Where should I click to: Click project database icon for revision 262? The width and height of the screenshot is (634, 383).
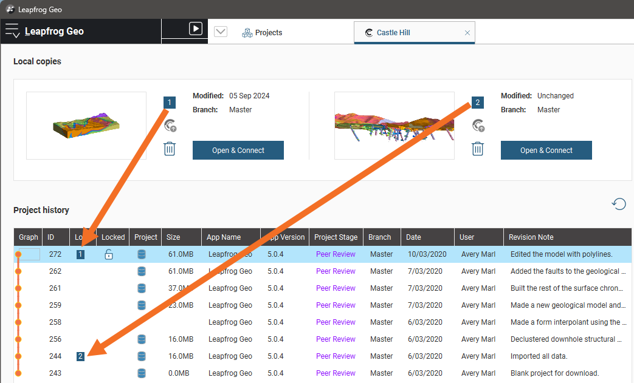point(142,271)
